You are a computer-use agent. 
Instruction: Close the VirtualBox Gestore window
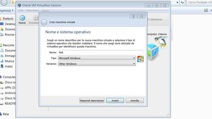pos(165,5)
